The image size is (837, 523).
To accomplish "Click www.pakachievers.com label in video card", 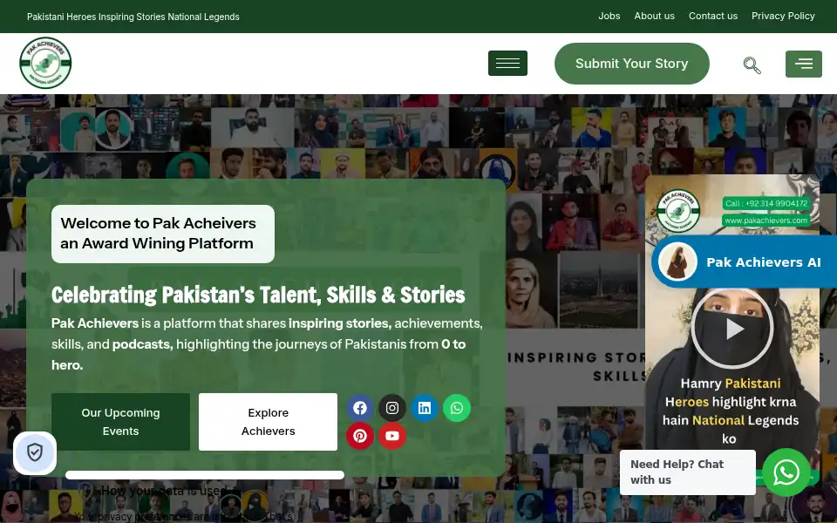I will click(766, 221).
